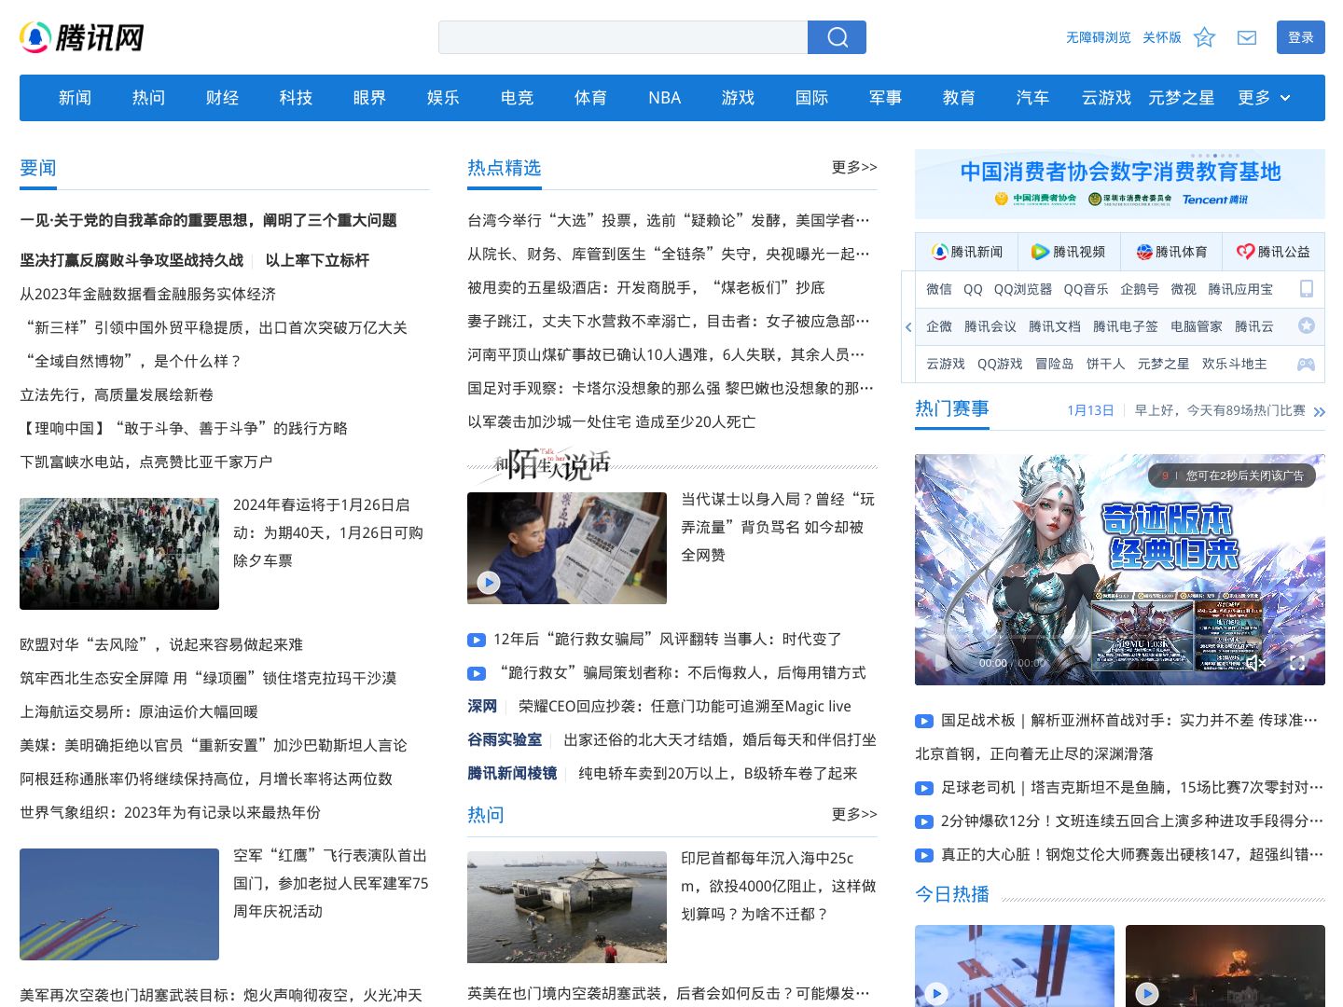Image resolution: width=1343 pixels, height=1007 pixels.
Task: Click the left chevron beside product panel
Action: coord(908,326)
